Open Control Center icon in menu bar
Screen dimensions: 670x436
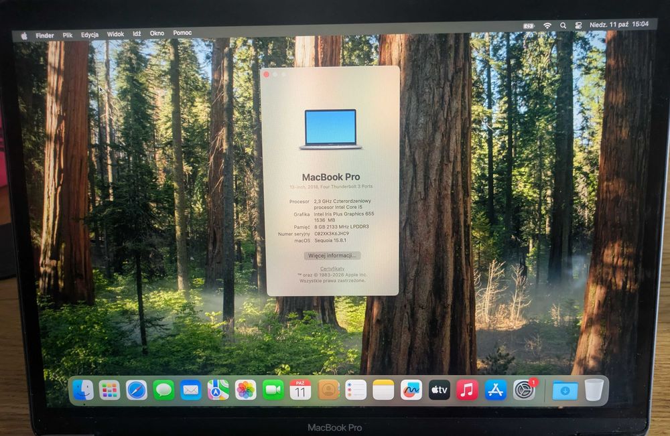coord(578,25)
